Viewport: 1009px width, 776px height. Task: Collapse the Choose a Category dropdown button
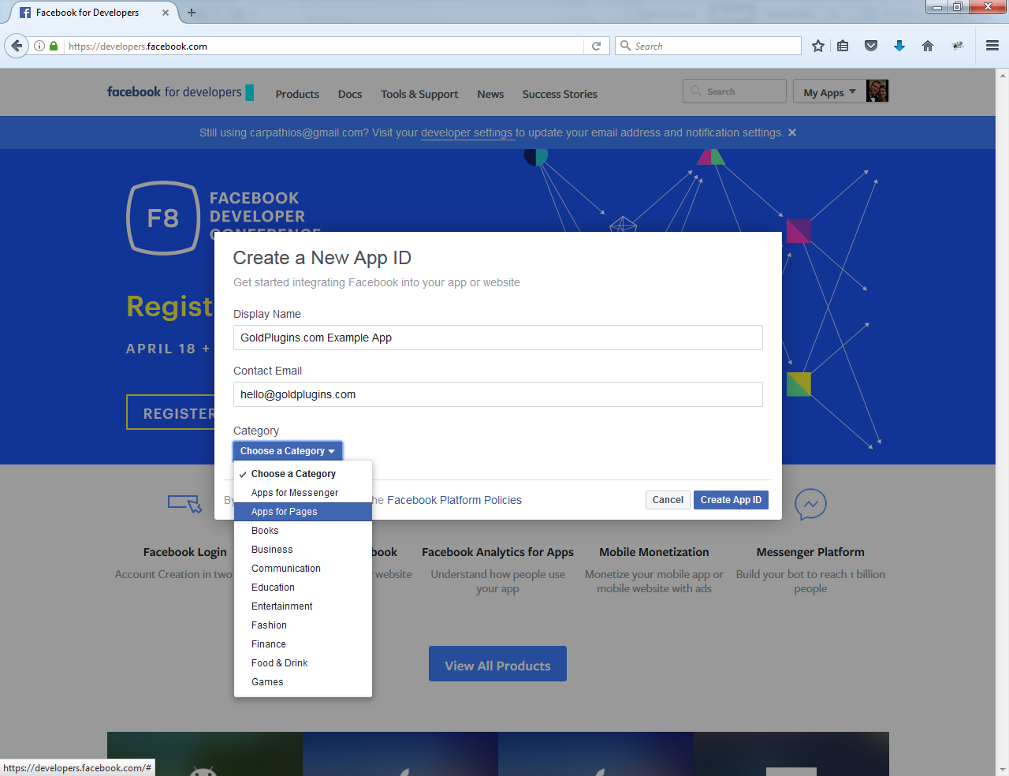(288, 451)
